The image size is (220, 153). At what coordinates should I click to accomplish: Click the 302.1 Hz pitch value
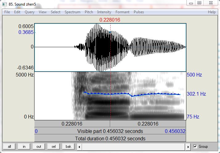tap(196, 94)
